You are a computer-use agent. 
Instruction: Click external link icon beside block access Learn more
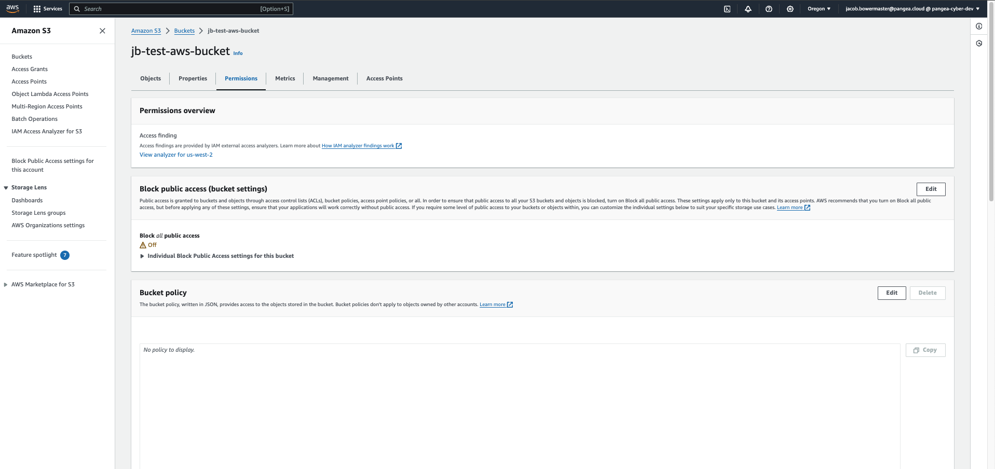tap(807, 208)
